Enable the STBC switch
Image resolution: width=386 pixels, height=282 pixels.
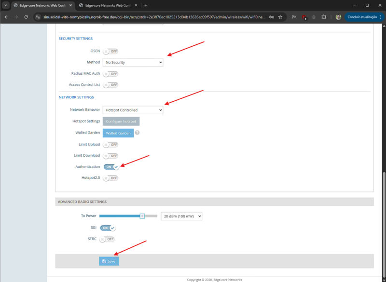(x=107, y=239)
